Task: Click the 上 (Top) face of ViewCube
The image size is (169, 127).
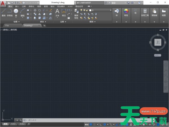Action: (x=158, y=42)
